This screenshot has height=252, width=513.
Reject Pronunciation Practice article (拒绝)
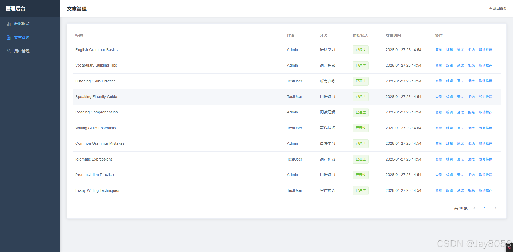pos(471,175)
